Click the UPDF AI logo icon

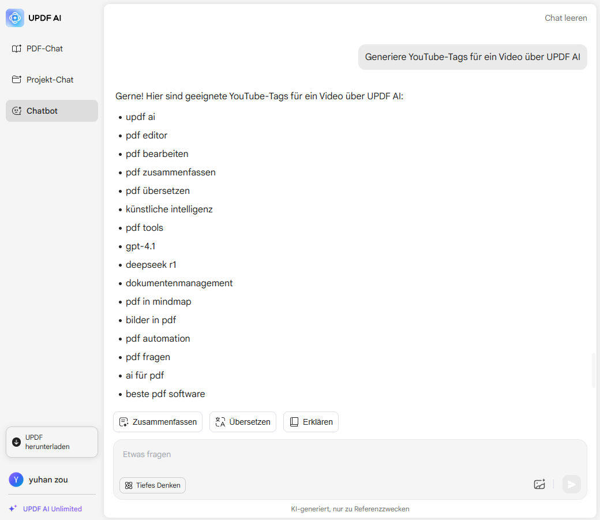click(15, 18)
